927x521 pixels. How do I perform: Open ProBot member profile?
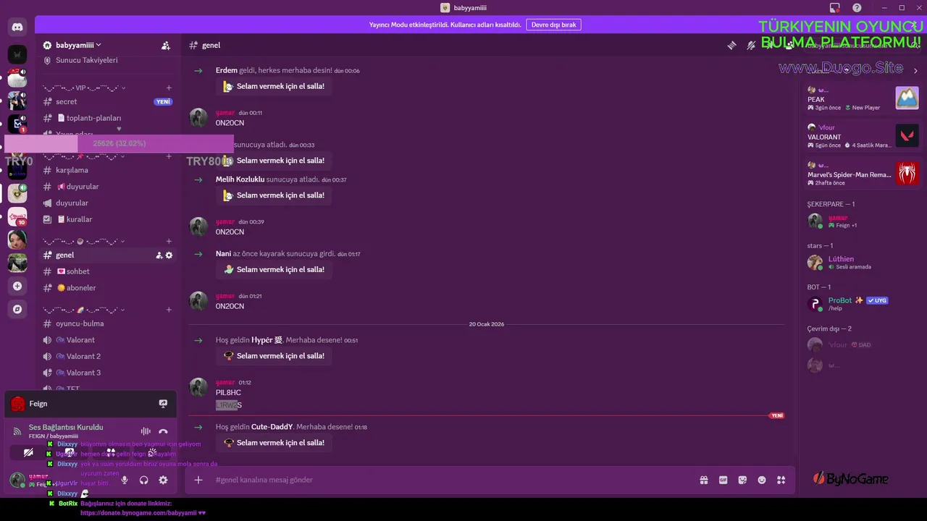pyautogui.click(x=862, y=304)
